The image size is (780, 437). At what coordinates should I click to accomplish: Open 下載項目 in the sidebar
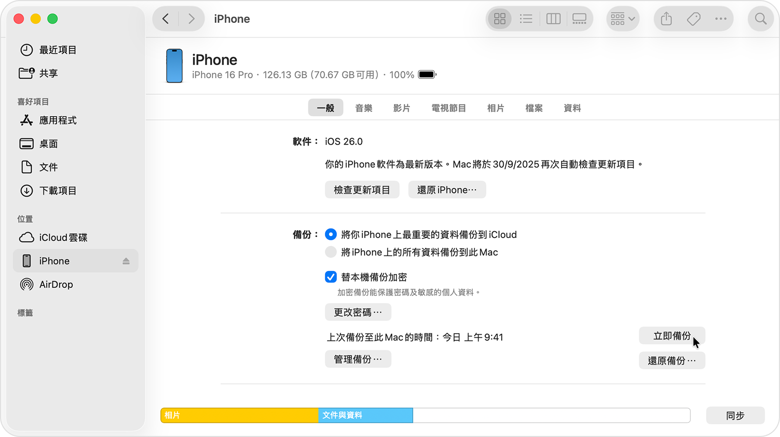click(76, 190)
